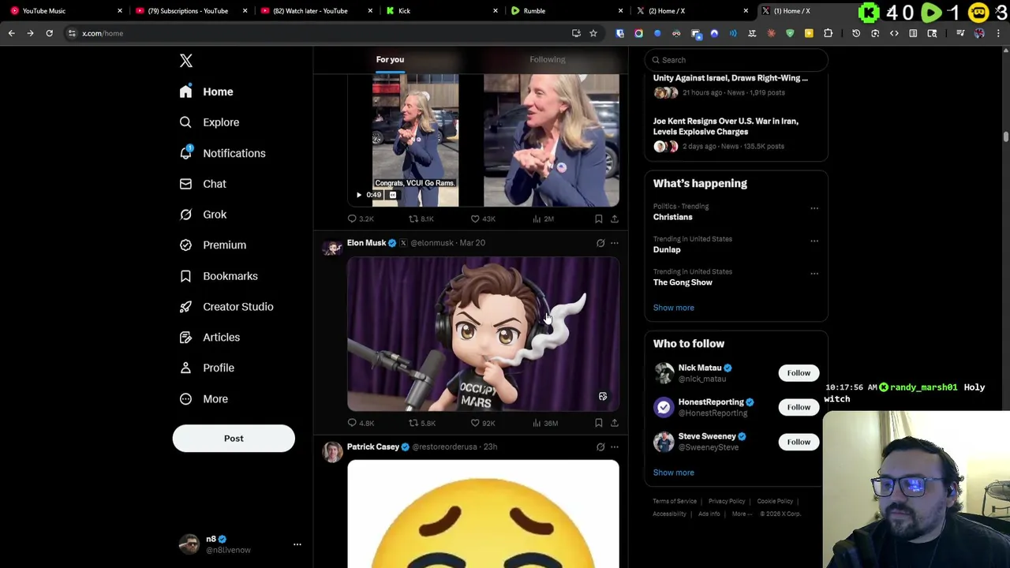Open Premium in the sidebar
The width and height of the screenshot is (1010, 568).
click(x=213, y=245)
